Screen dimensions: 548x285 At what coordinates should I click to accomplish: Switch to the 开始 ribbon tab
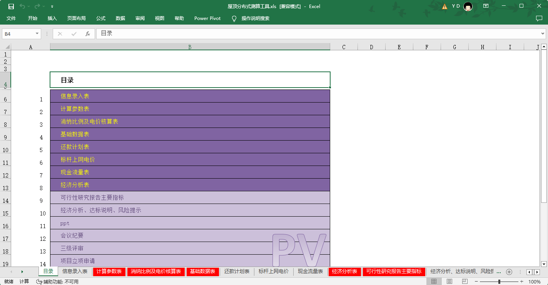33,18
